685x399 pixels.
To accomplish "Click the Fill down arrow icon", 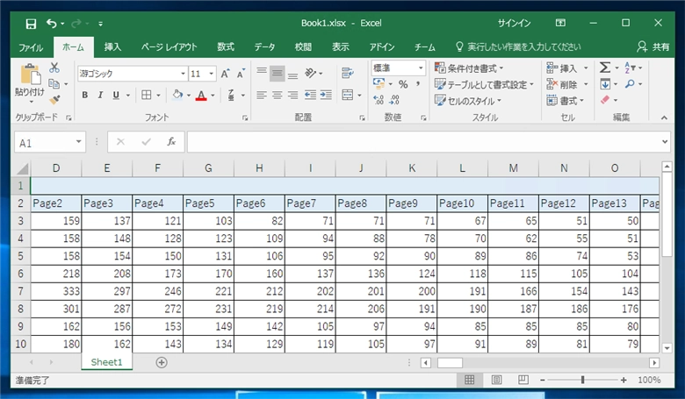I will coord(605,83).
